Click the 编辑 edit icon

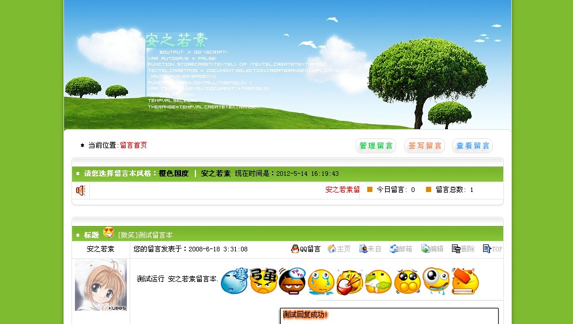click(425, 248)
